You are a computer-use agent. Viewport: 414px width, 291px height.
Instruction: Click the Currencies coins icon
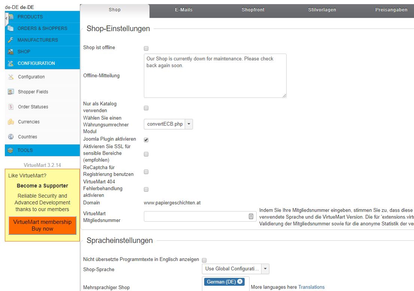11,122
